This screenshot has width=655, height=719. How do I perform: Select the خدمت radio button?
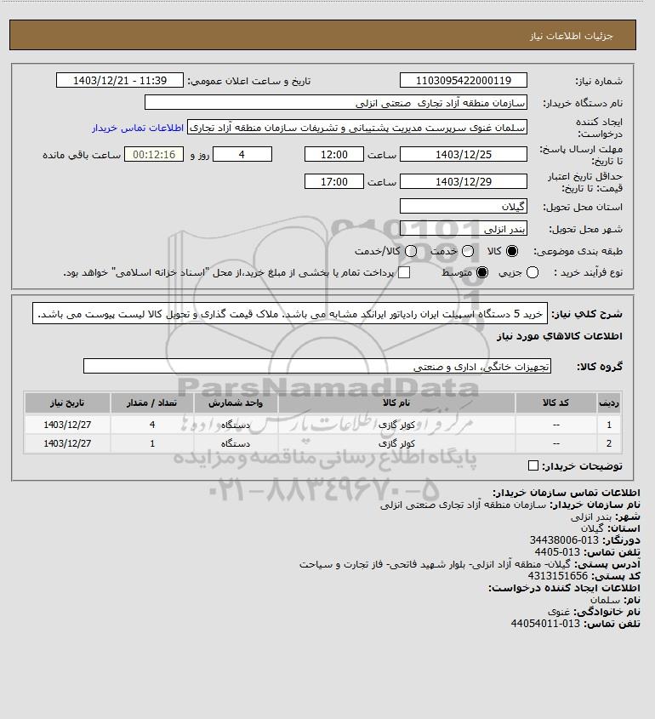coord(468,251)
